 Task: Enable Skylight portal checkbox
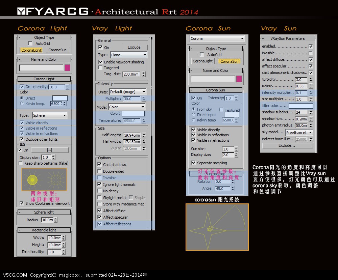99,197
